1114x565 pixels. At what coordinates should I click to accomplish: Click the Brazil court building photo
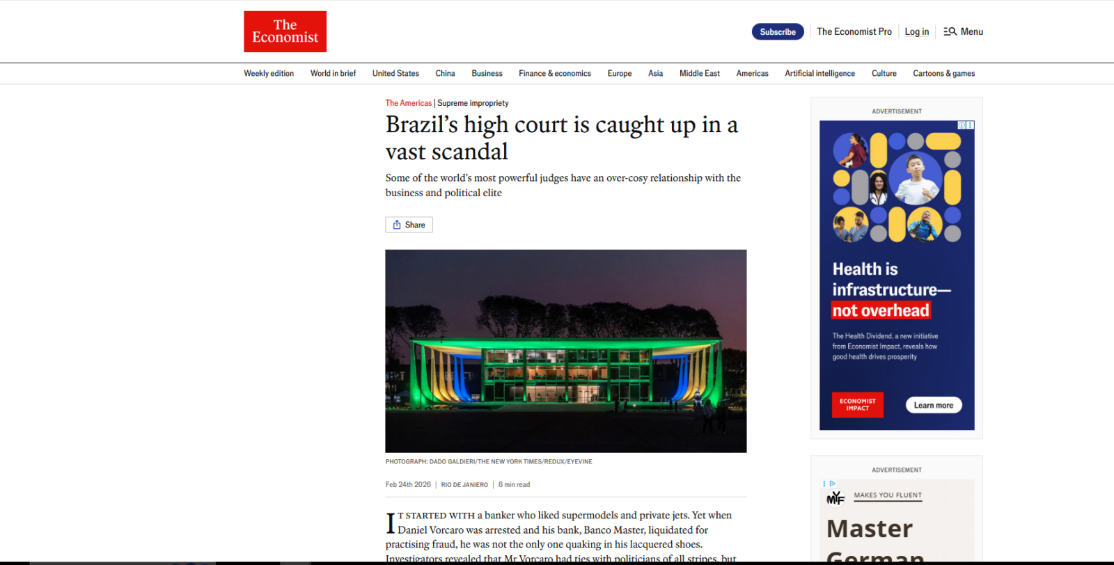tap(565, 351)
